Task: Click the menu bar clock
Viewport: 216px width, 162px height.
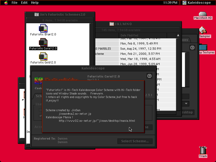Action: [170, 3]
